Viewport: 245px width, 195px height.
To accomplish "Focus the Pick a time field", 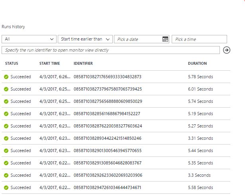I will (x=199, y=39).
